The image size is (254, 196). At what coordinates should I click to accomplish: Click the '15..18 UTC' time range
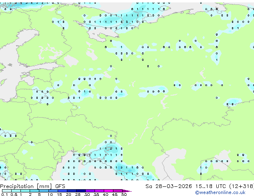point(210,186)
